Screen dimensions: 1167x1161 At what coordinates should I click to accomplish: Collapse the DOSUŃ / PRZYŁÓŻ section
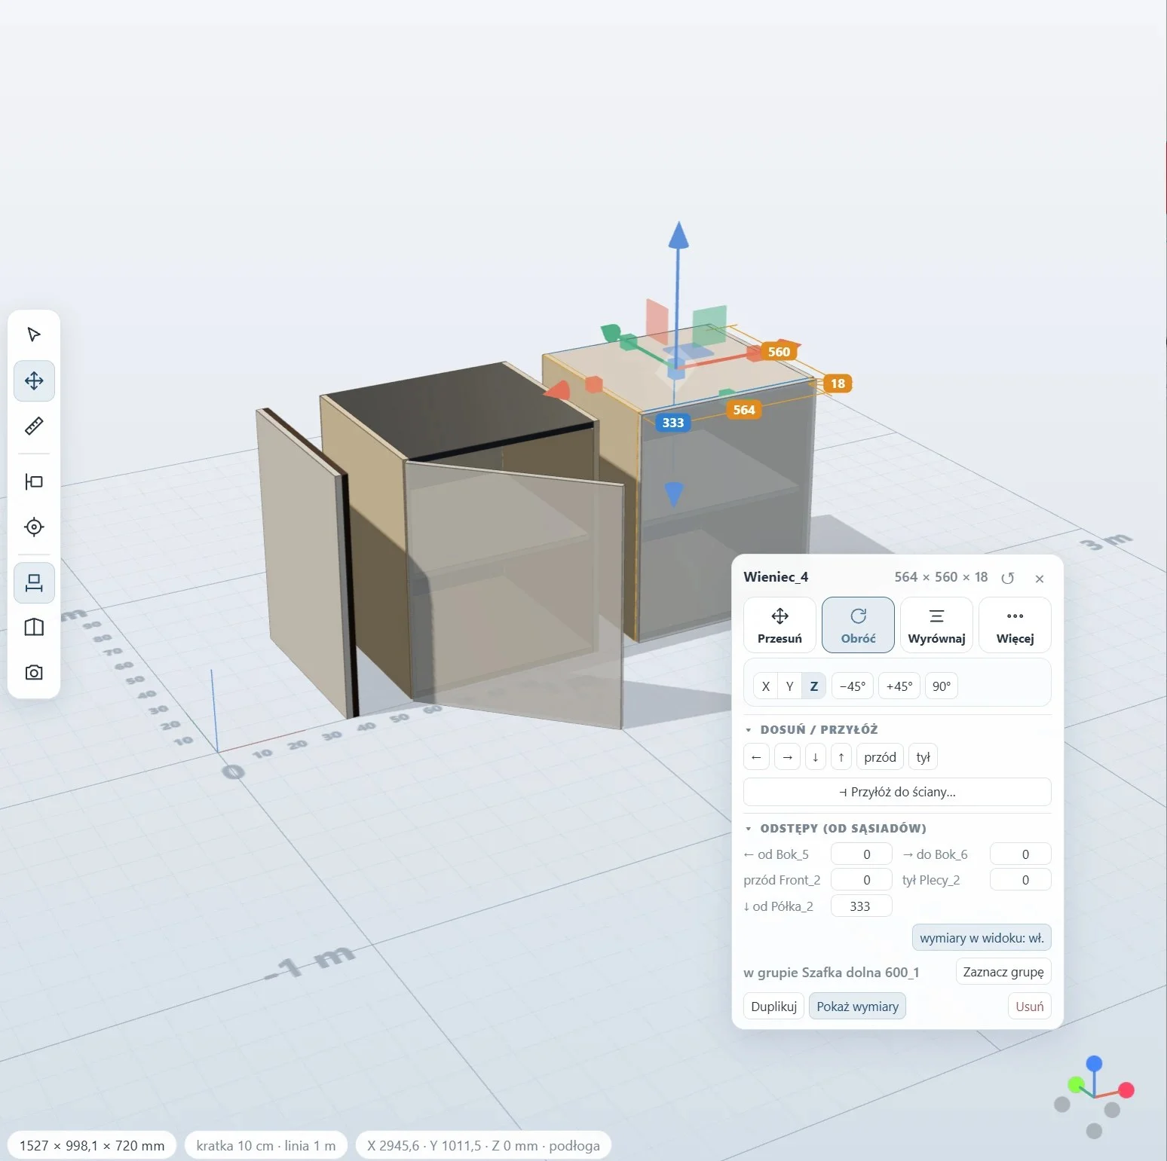pyautogui.click(x=811, y=729)
